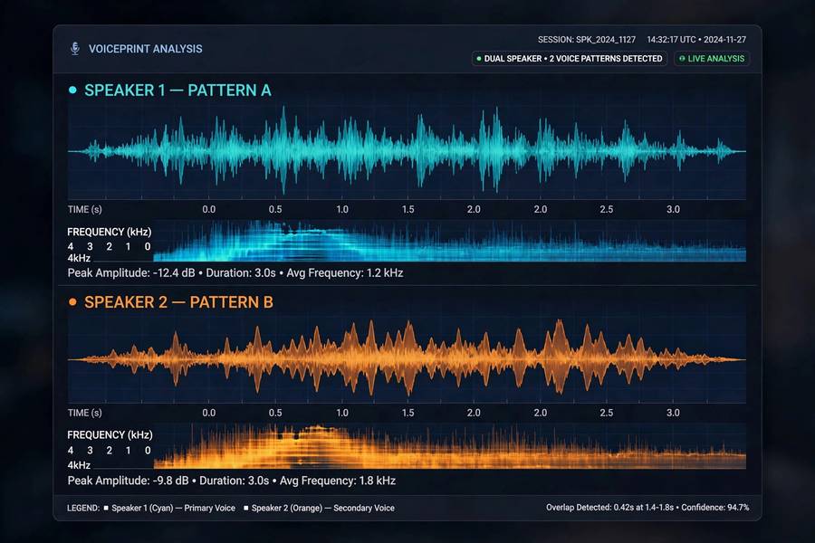
Task: Click legend text Speaker 1 (Cyan) — Primary Voice
Action: click(x=173, y=509)
